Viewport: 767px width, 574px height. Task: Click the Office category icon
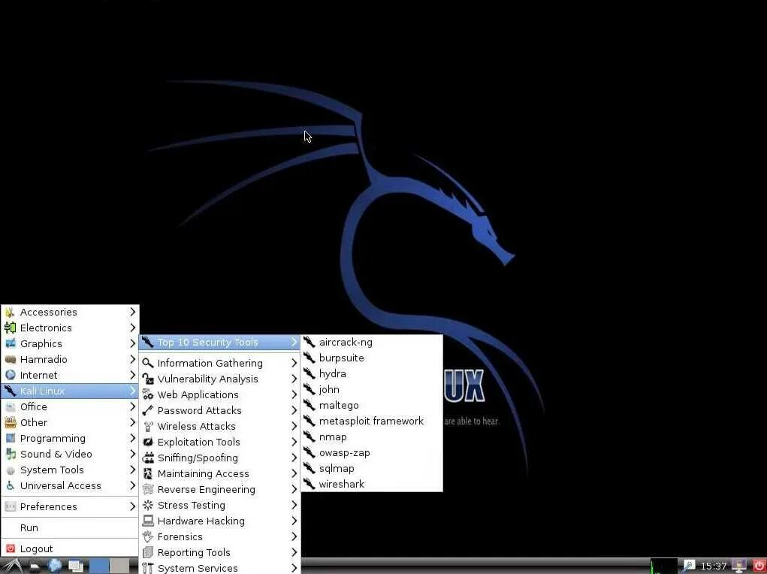point(11,406)
